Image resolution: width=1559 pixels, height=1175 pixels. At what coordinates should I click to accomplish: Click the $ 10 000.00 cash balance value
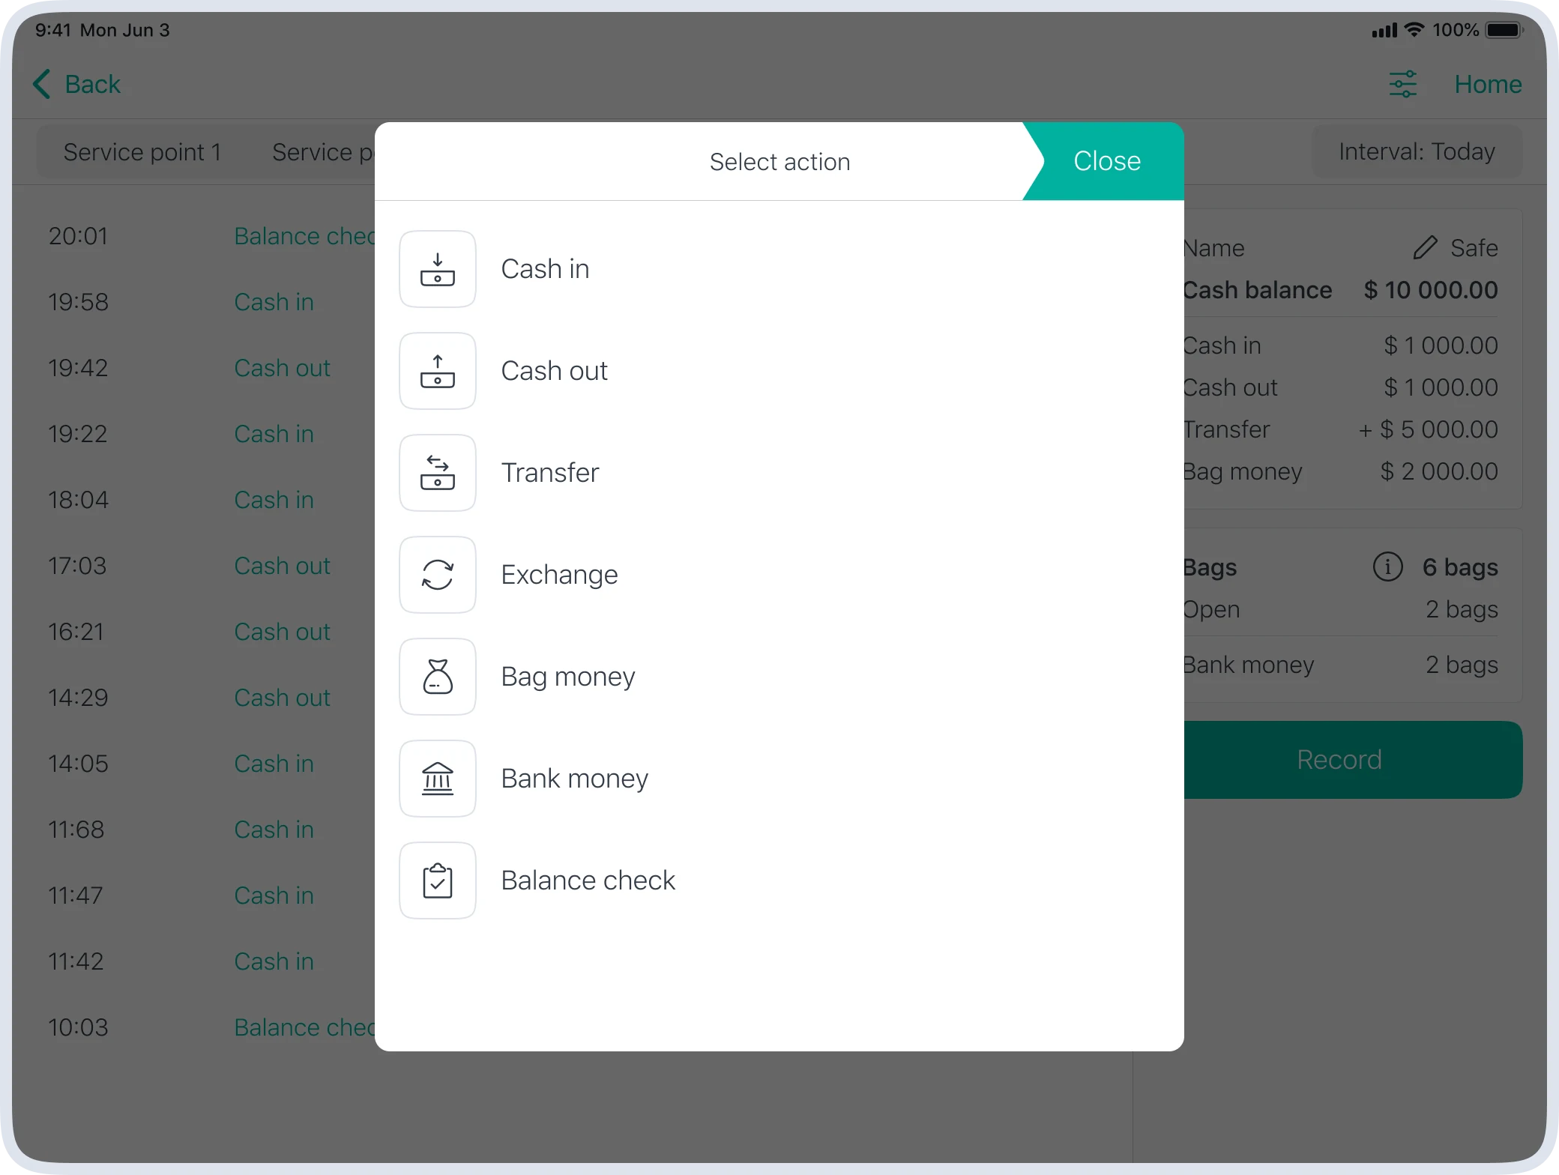point(1430,290)
